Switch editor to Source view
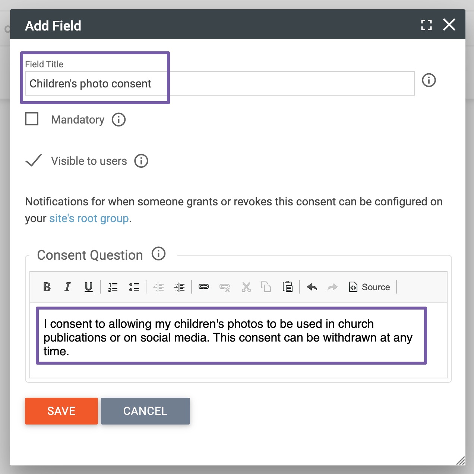The width and height of the screenshot is (474, 474). pyautogui.click(x=370, y=287)
